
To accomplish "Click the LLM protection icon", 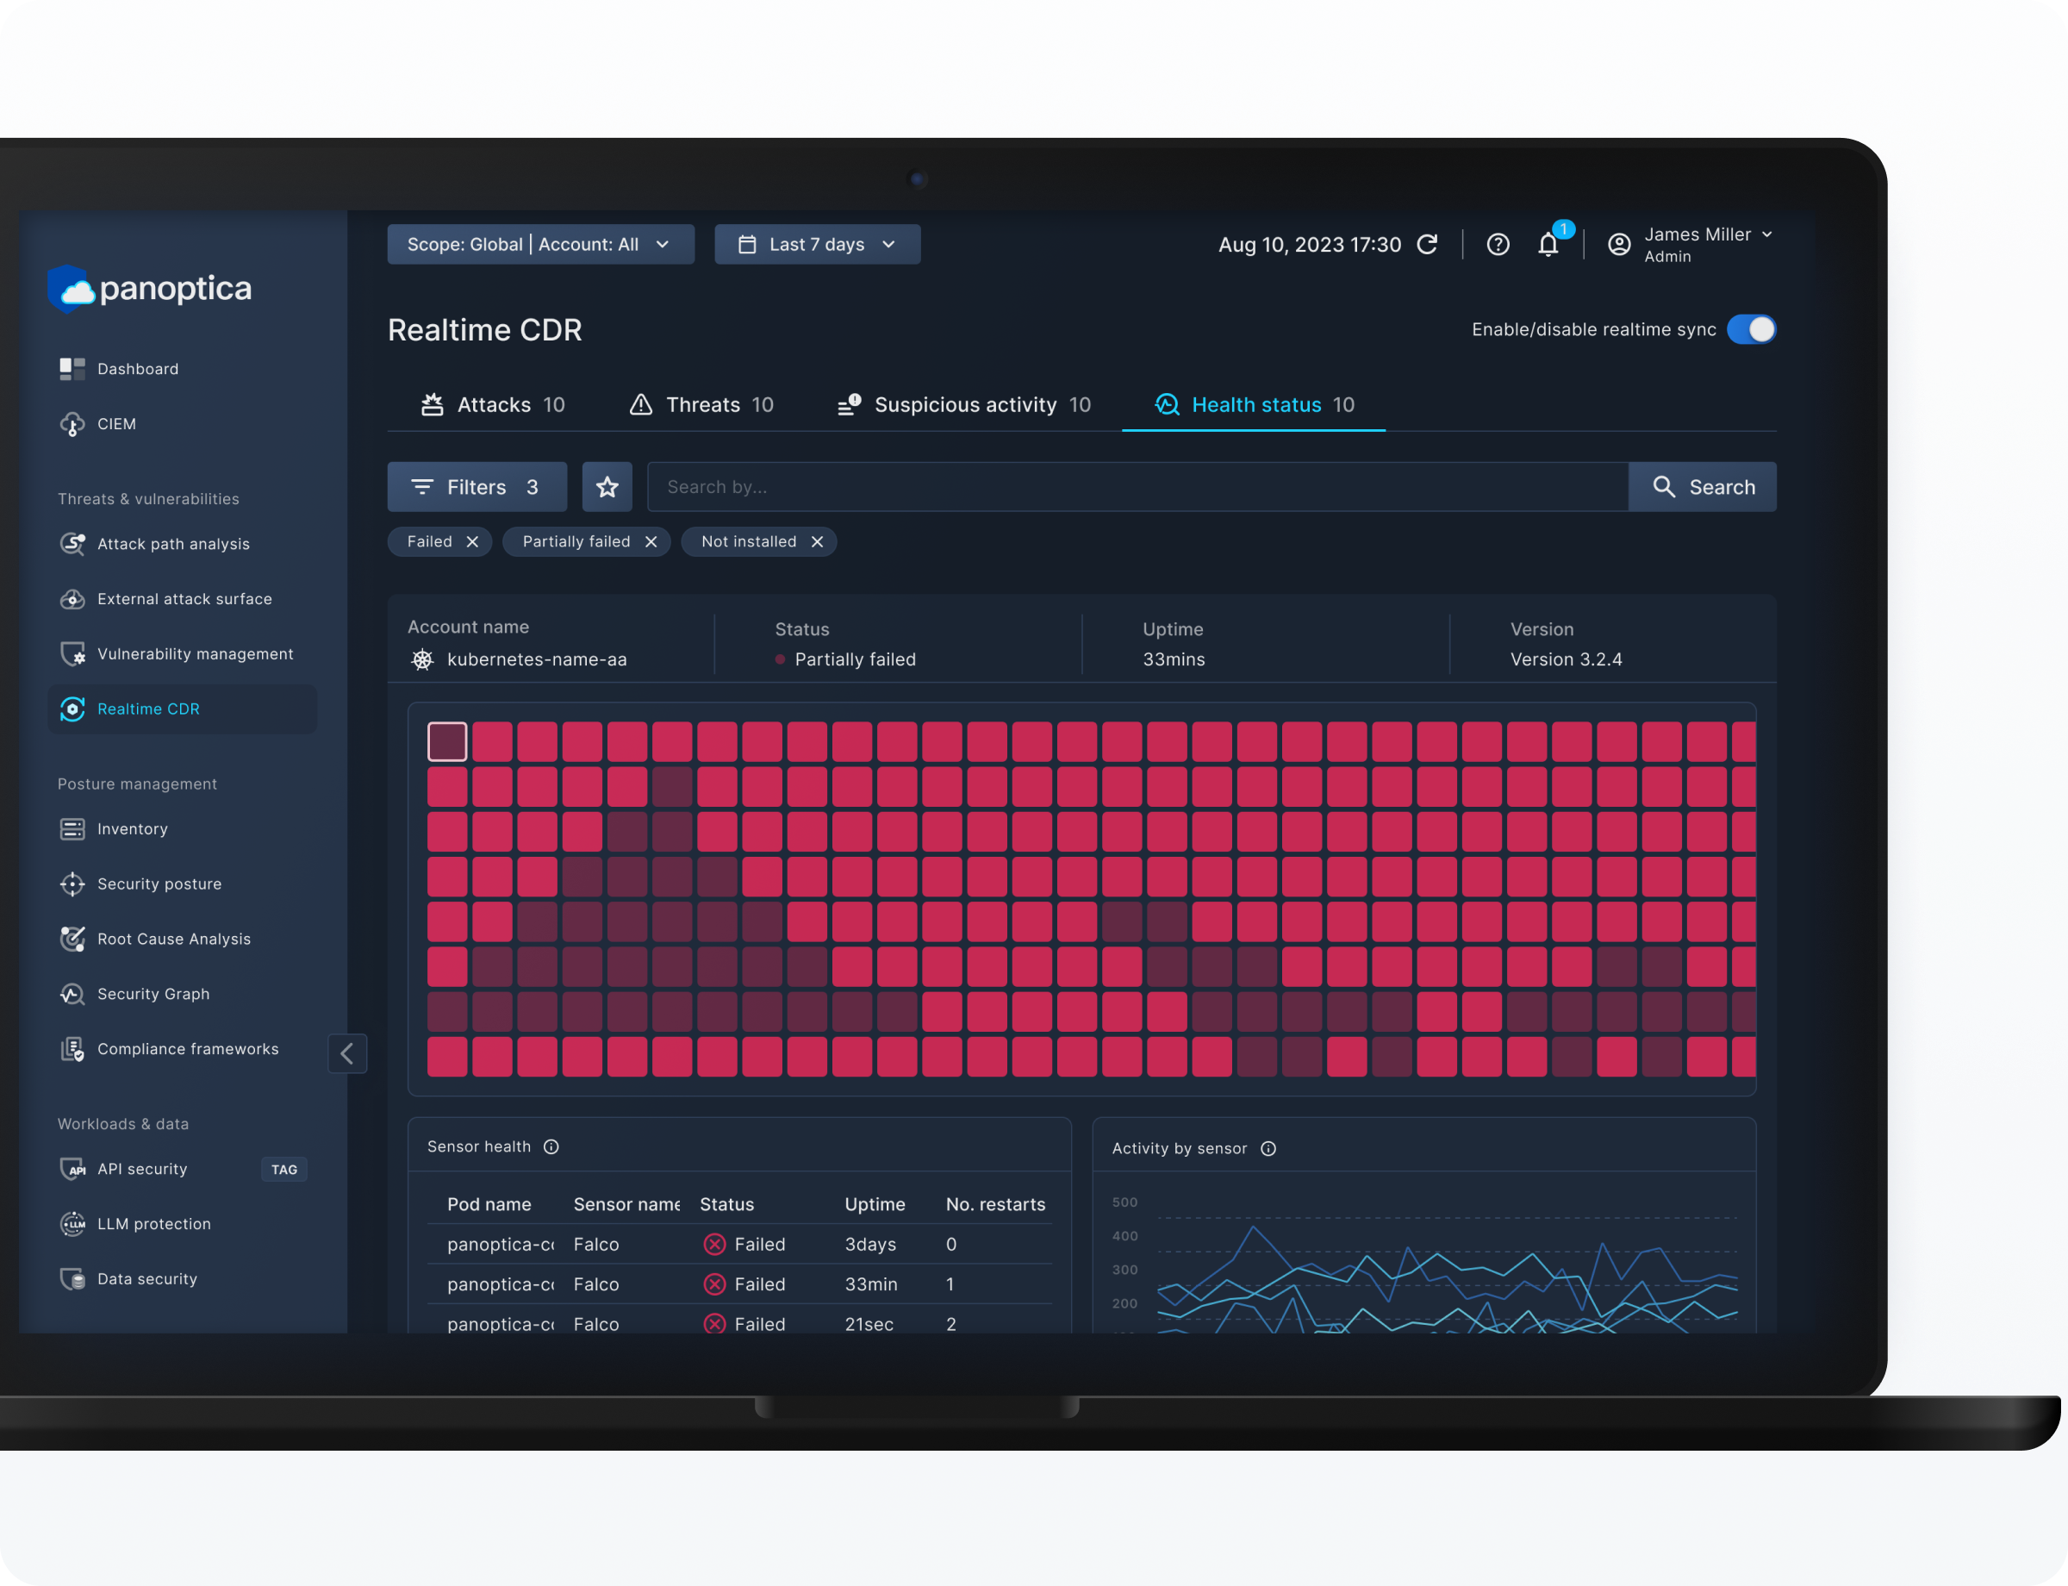I will tap(72, 1223).
